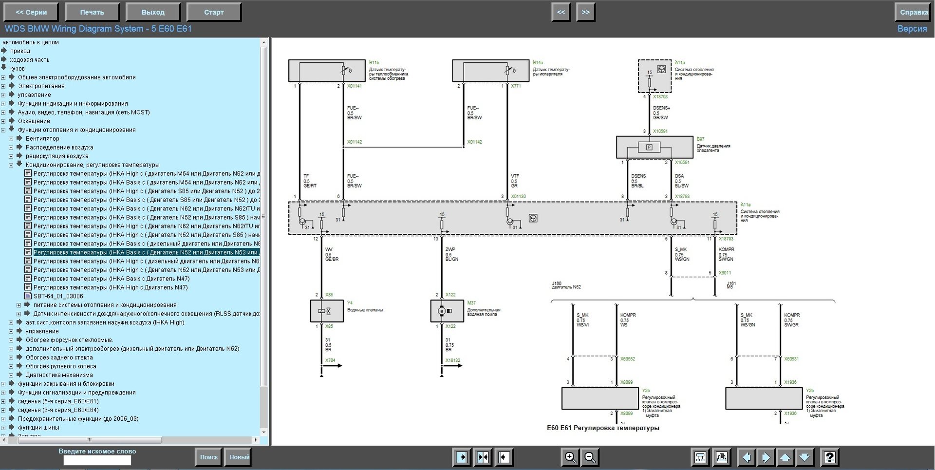Image resolution: width=935 pixels, height=470 pixels.
Task: Click the search word input field
Action: (97, 460)
